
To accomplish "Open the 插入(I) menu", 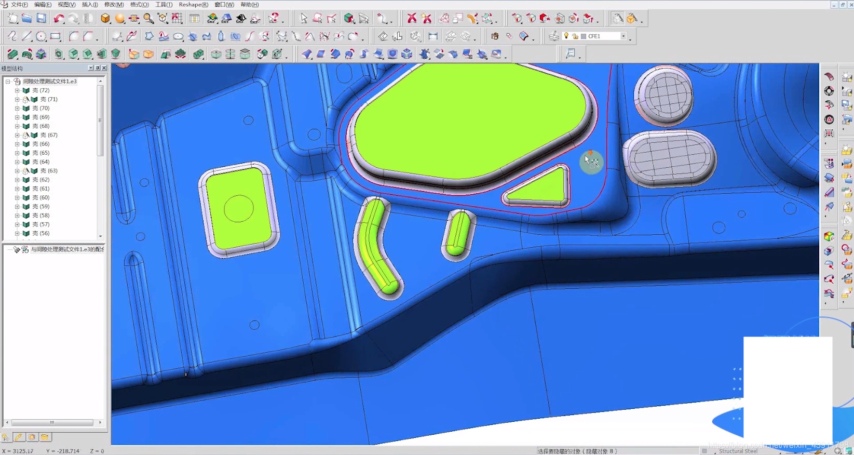I will tap(90, 5).
